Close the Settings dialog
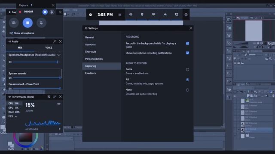Image resolution: width=275 pixels, height=154 pixels. 191,28
